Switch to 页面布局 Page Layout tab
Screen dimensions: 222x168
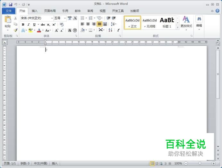click(50, 11)
